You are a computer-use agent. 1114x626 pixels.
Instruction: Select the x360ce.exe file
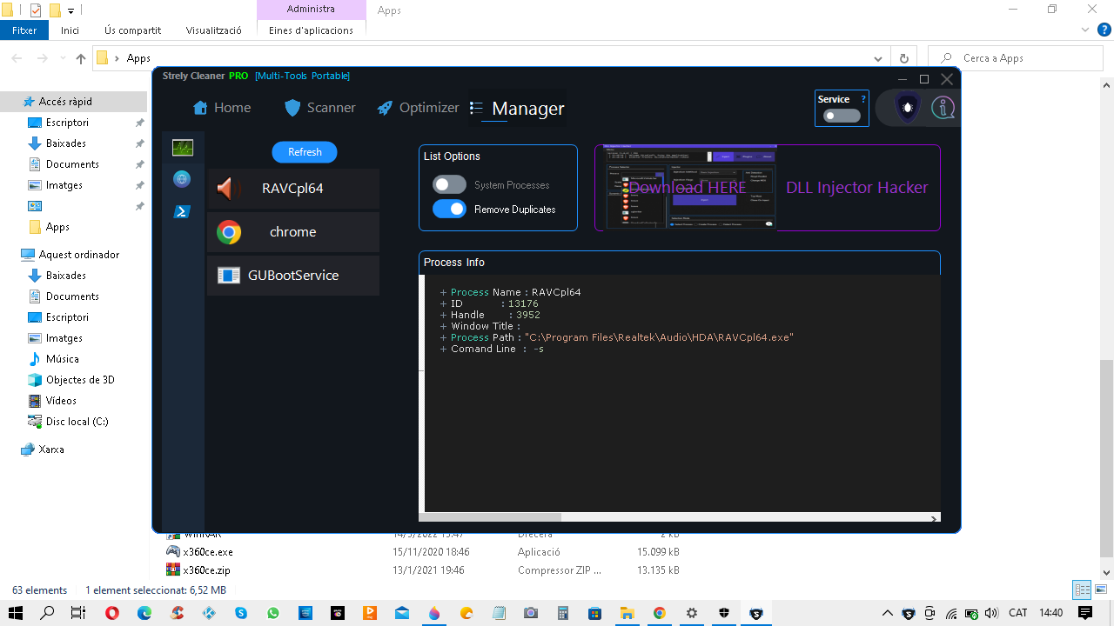[208, 552]
